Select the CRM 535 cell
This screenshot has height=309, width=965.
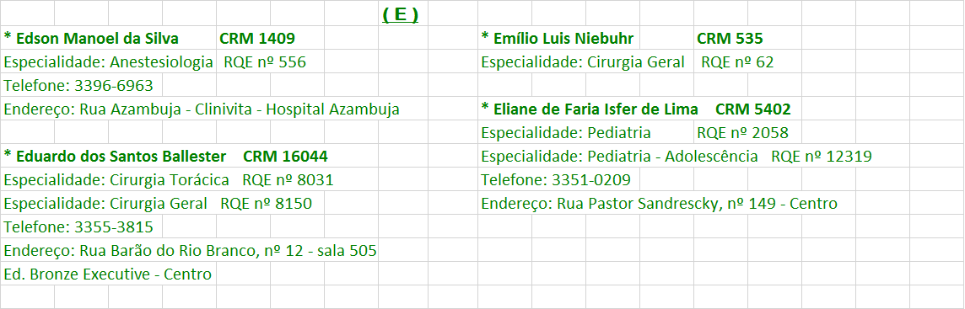pos(730,39)
